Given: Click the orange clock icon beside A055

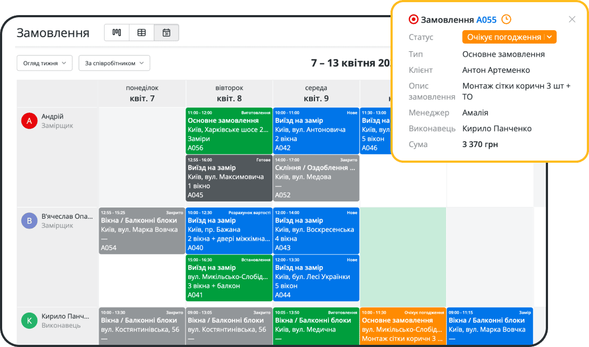Looking at the screenshot, I should point(506,20).
